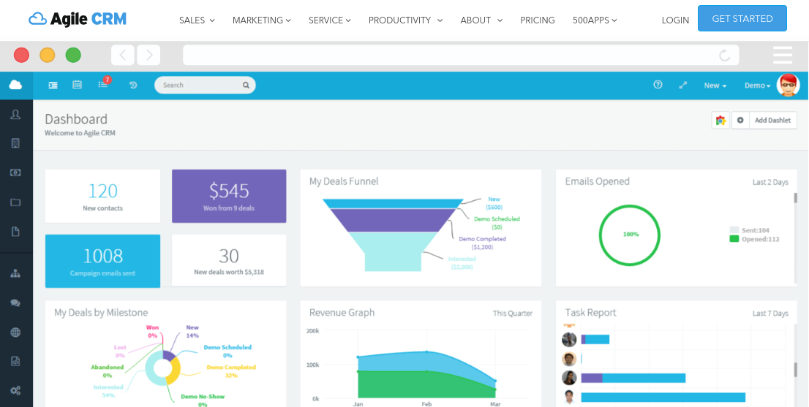The image size is (809, 407).
Task: Click the Add Dashlet button
Action: click(772, 120)
